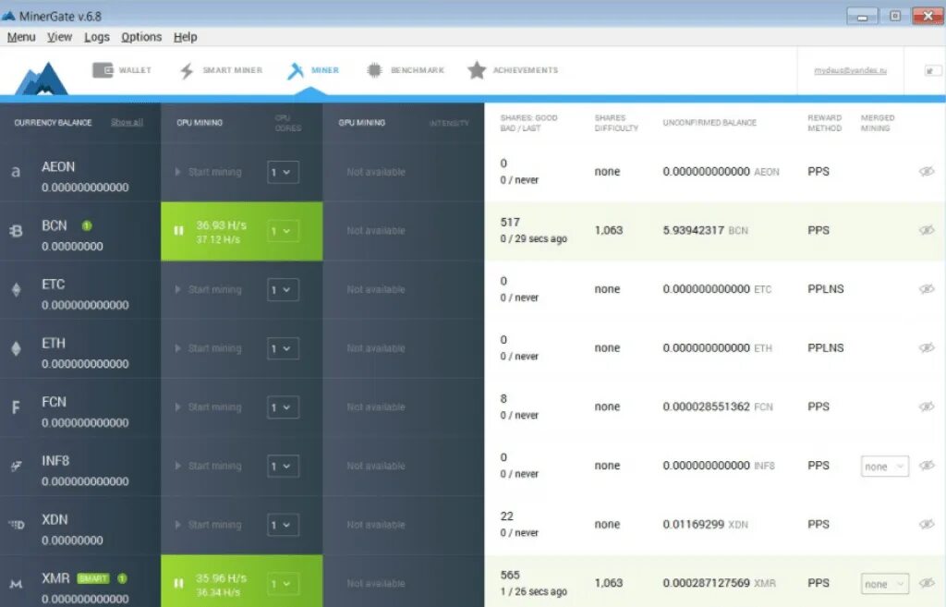Click the ETH currency icon
Viewport: 946px width, 607px height.
[x=17, y=348]
